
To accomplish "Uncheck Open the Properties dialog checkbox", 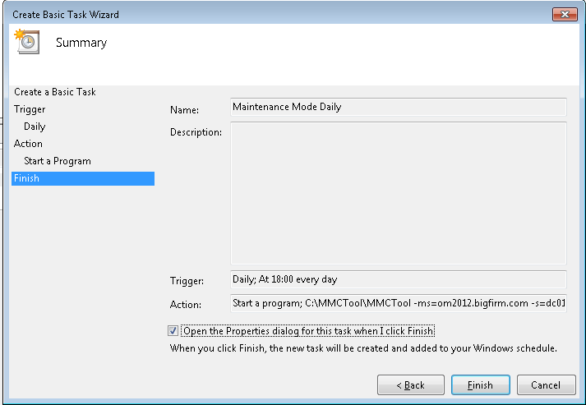I will click(173, 330).
